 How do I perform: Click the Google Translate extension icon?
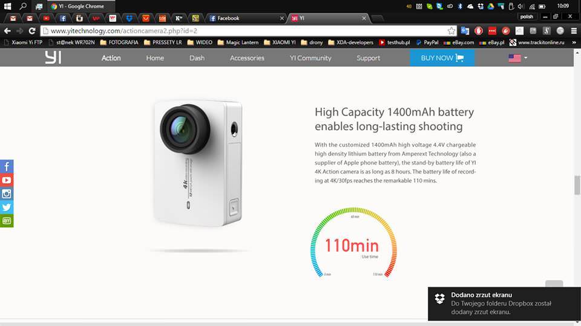tap(465, 31)
